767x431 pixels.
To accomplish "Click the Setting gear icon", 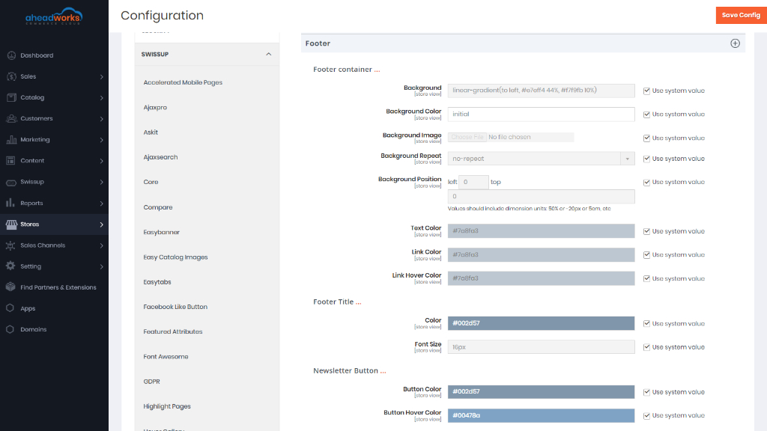I will (x=10, y=266).
